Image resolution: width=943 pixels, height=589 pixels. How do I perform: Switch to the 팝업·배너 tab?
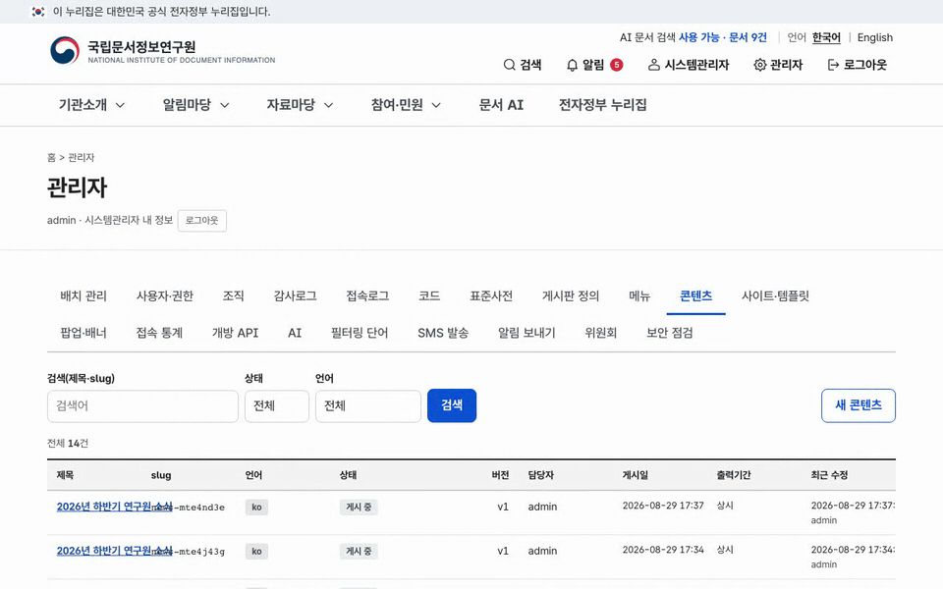(x=83, y=333)
